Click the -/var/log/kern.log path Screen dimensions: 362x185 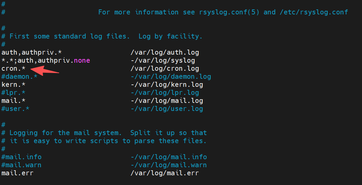pos(167,85)
